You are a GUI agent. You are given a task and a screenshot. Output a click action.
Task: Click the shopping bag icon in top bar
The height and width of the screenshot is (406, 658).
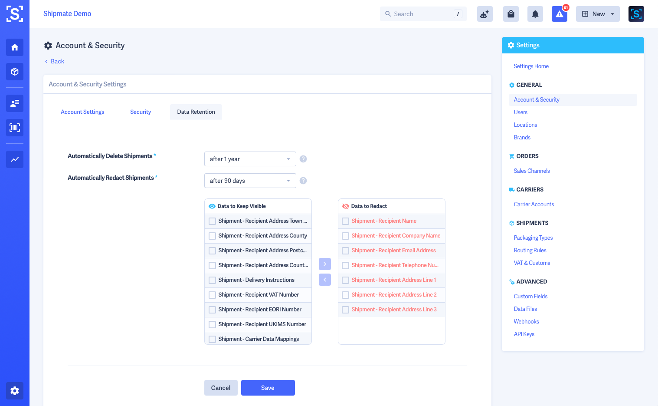(x=511, y=13)
